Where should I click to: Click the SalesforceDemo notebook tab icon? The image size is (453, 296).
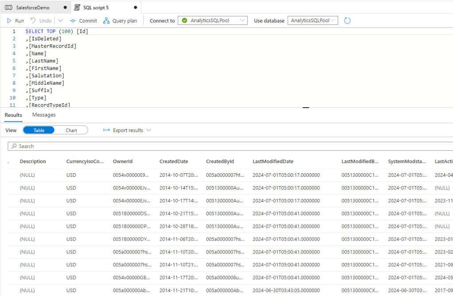point(8,8)
